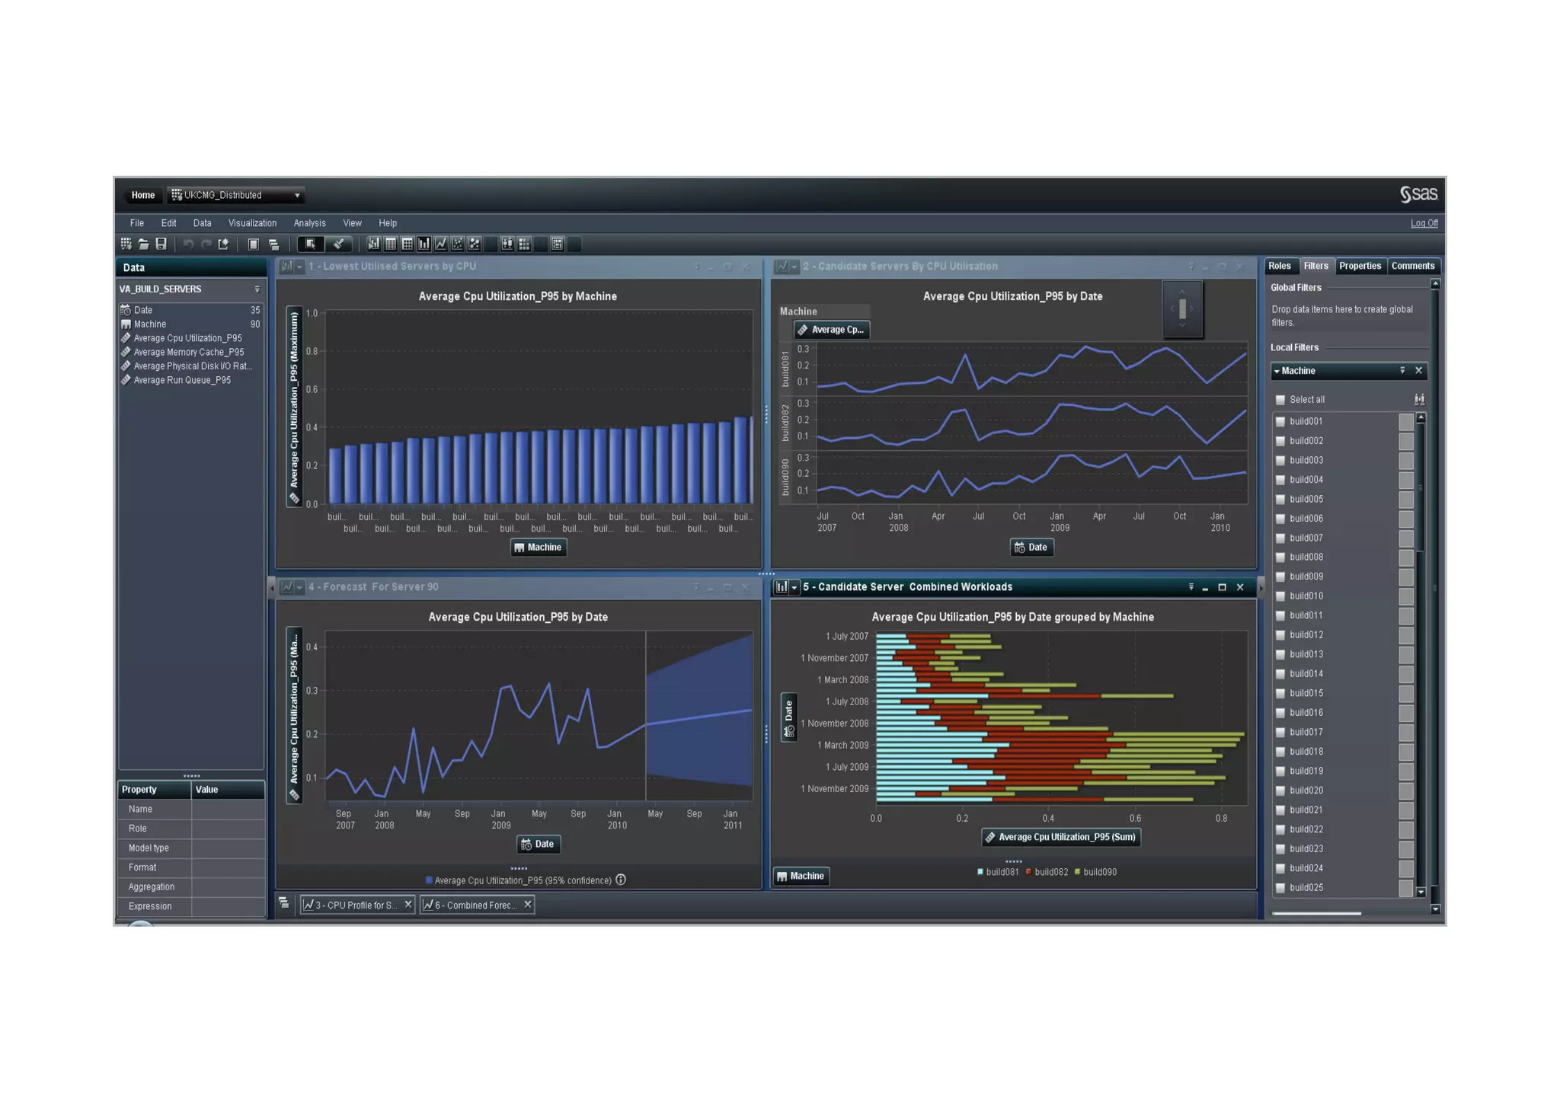Click the Save toolbar icon

(x=161, y=244)
